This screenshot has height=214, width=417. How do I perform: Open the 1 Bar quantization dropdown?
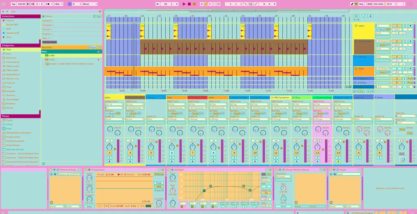click(58, 4)
